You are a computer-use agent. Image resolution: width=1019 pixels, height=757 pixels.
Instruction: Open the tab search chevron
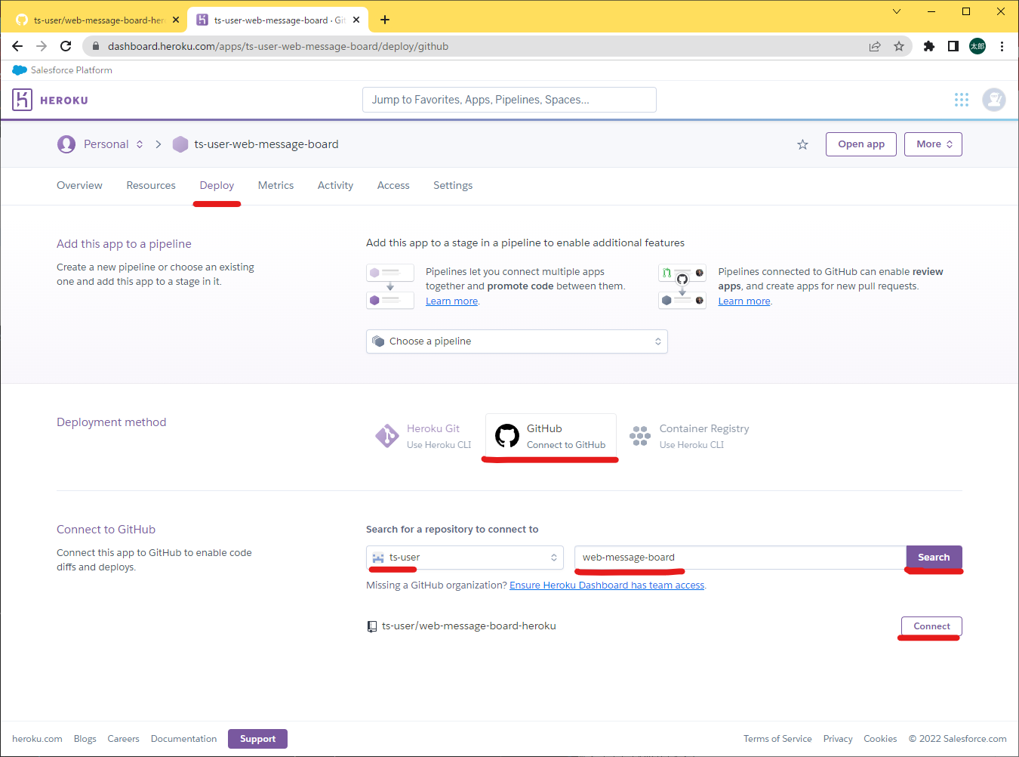pos(897,11)
